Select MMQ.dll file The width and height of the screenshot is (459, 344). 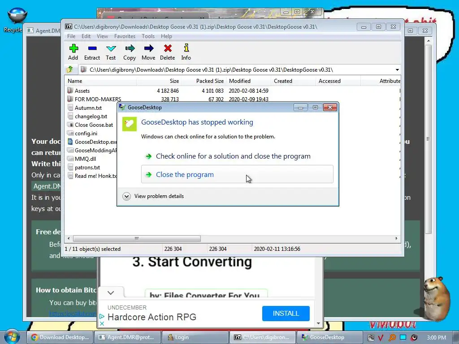coord(82,159)
